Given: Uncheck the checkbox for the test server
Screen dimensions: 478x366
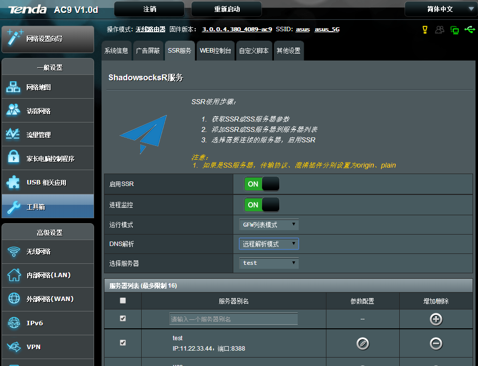Looking at the screenshot, I should [x=123, y=343].
